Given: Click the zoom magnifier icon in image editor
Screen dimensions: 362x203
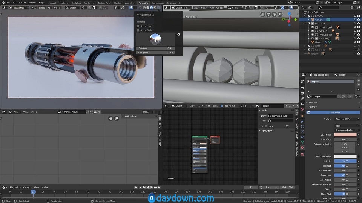Looking at the screenshot, I should 117,118.
